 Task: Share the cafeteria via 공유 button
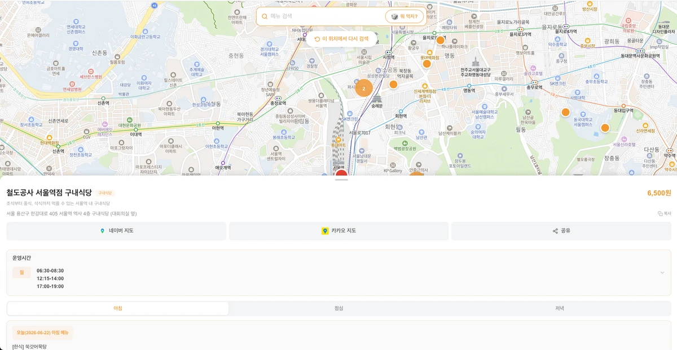(x=561, y=231)
